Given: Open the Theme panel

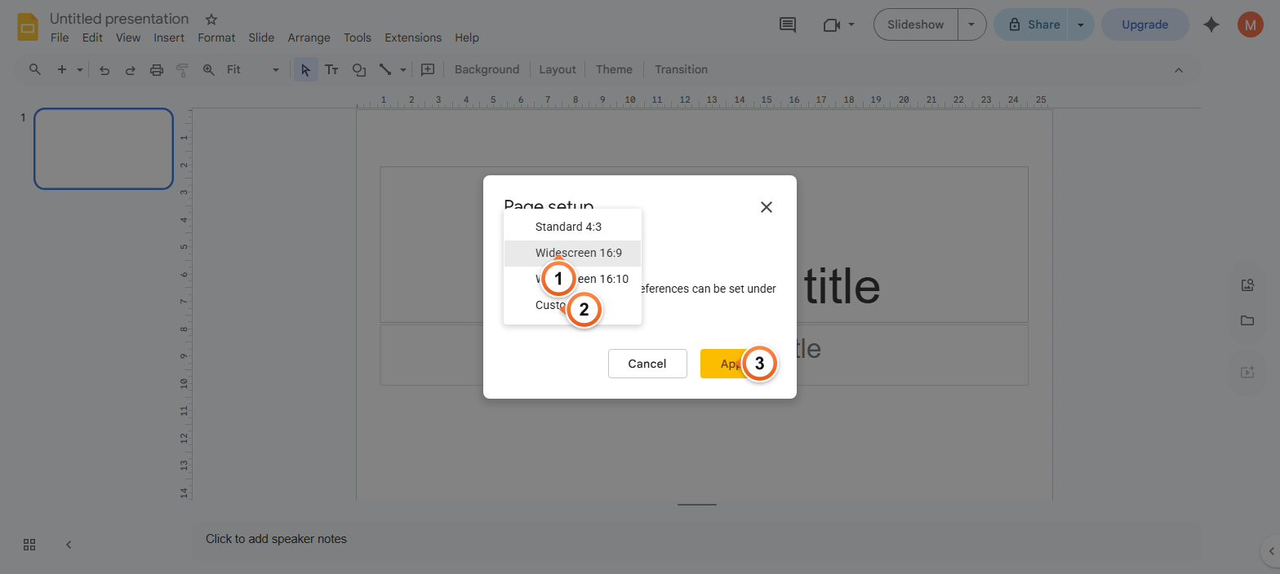Looking at the screenshot, I should [614, 70].
